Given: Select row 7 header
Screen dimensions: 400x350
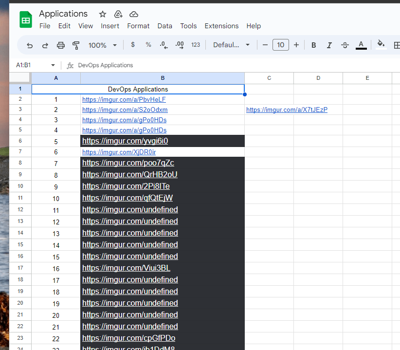Looking at the screenshot, I should coord(20,151).
